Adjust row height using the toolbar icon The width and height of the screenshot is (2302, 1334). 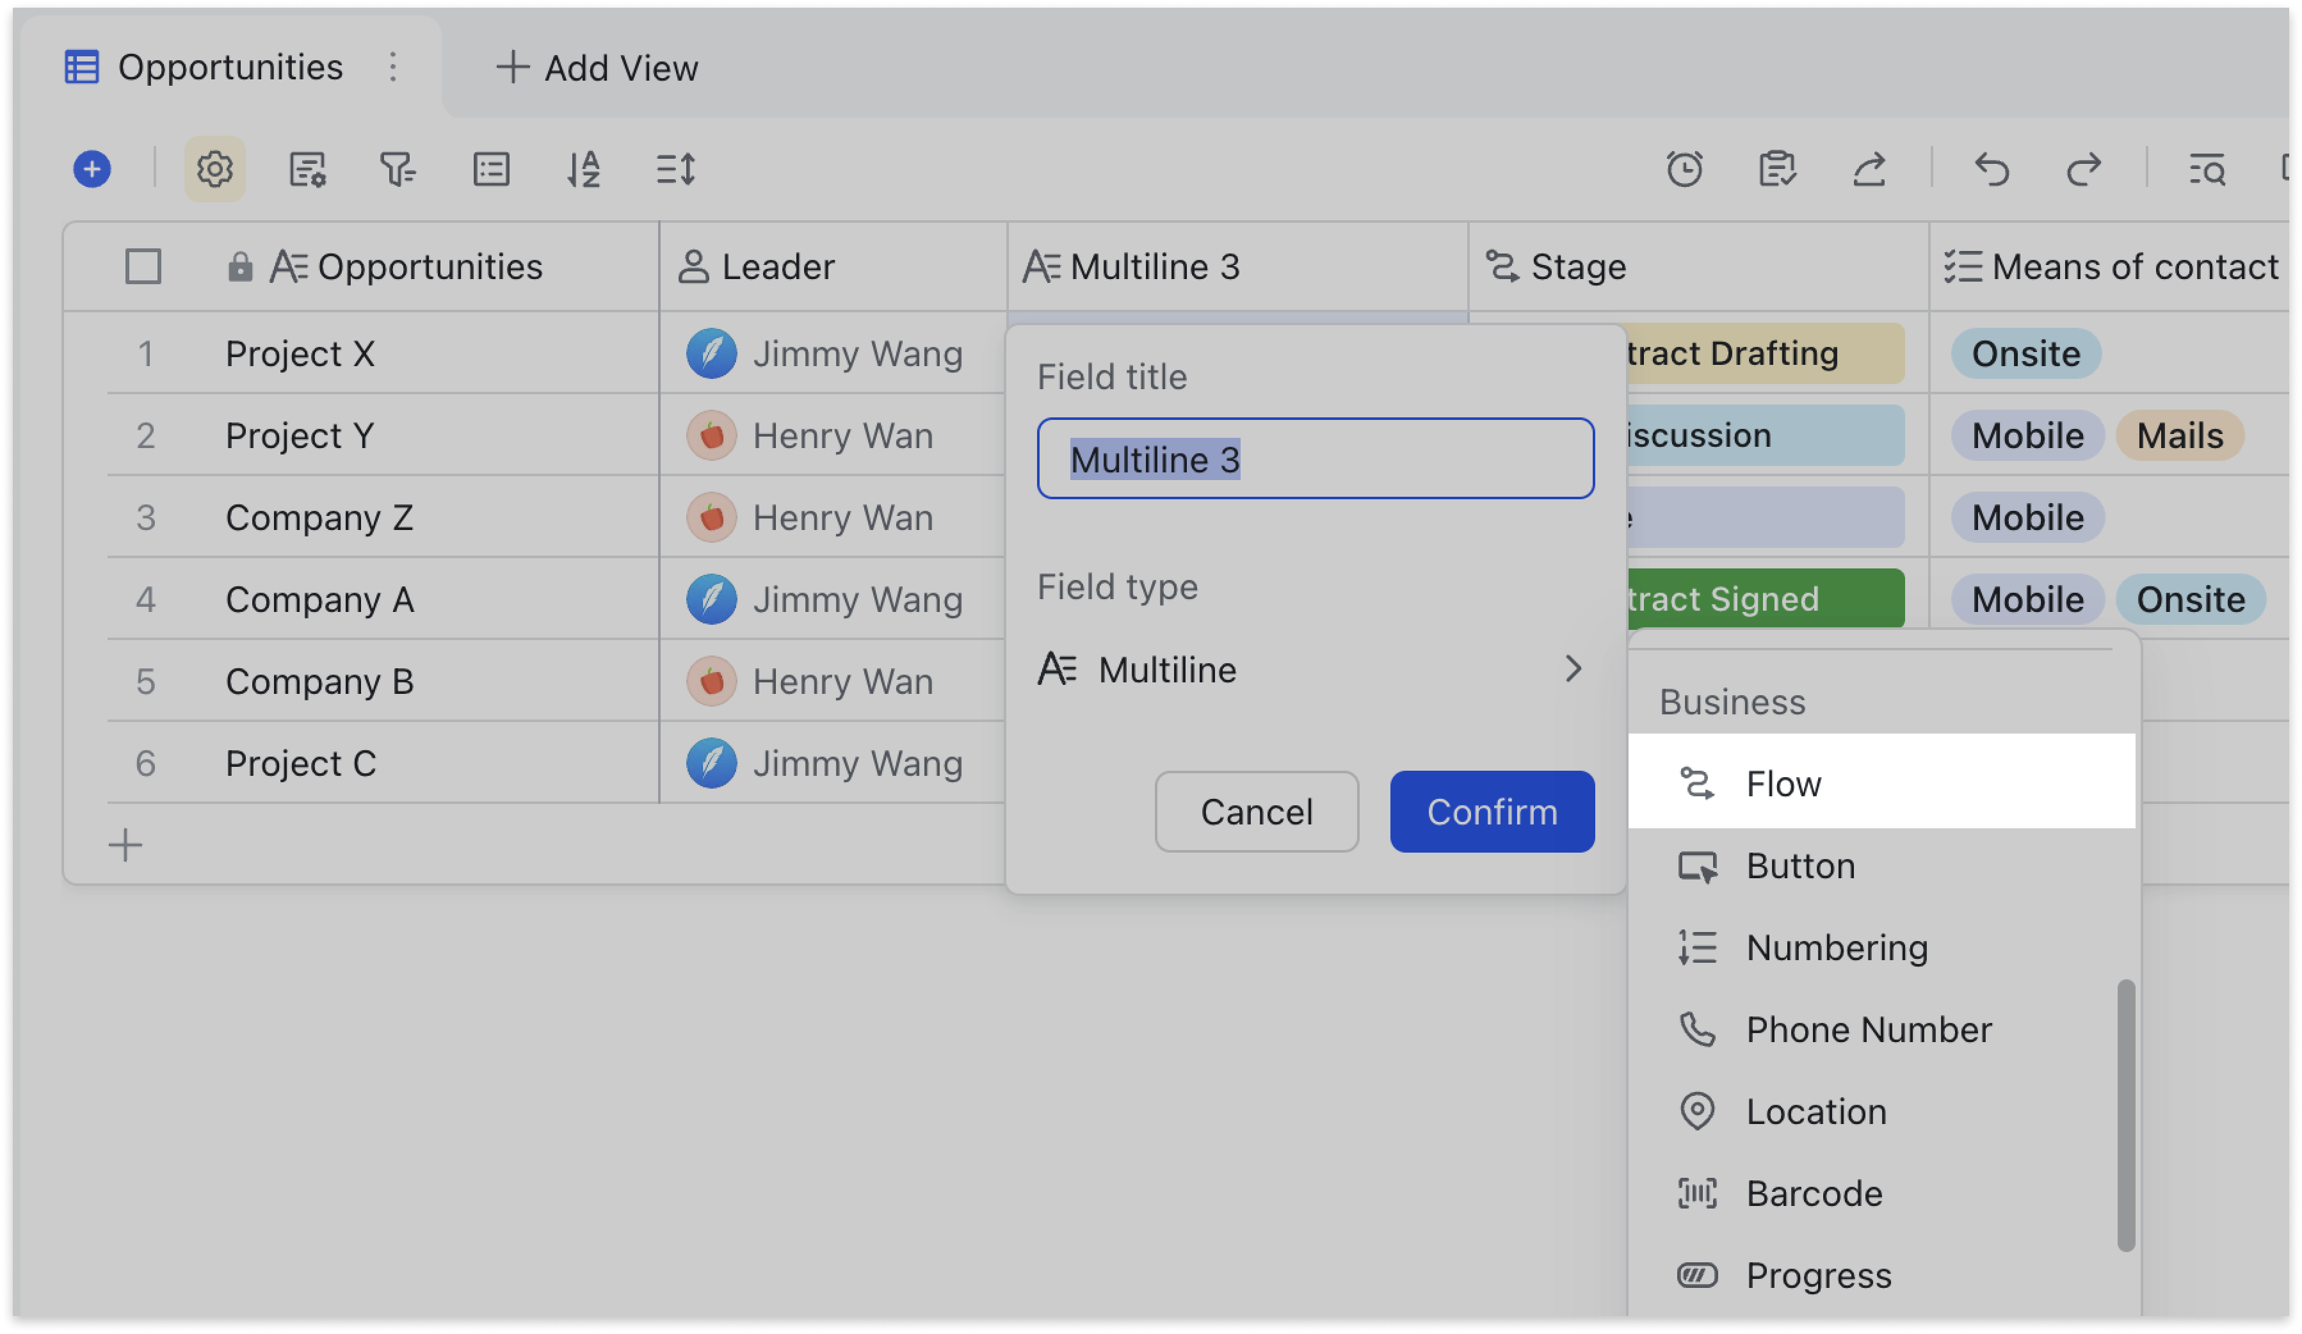tap(676, 169)
